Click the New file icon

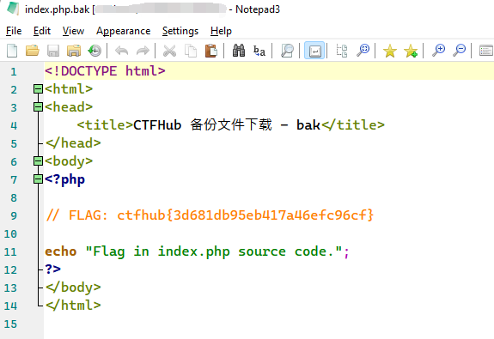(x=12, y=51)
